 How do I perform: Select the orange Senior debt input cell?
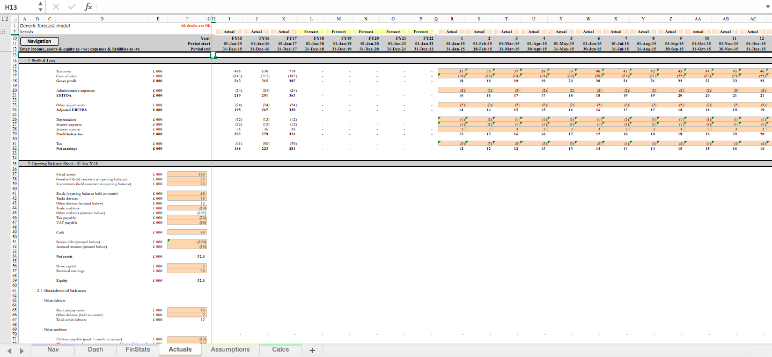pyautogui.click(x=186, y=243)
